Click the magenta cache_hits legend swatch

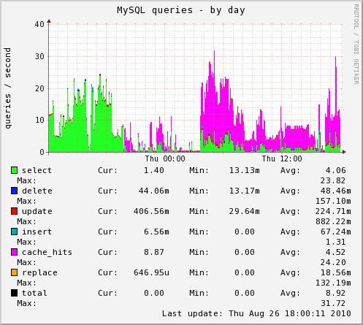(x=14, y=252)
